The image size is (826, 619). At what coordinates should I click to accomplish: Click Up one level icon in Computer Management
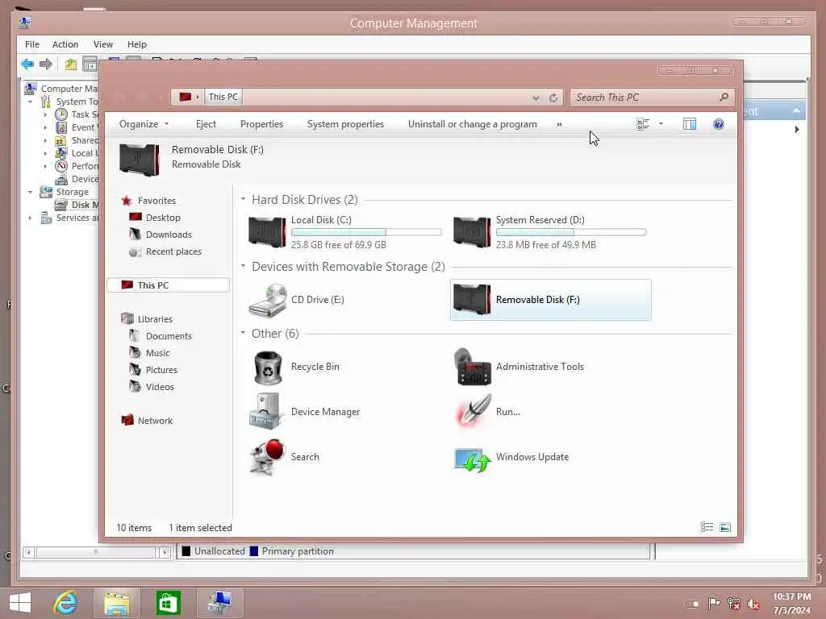tap(71, 64)
